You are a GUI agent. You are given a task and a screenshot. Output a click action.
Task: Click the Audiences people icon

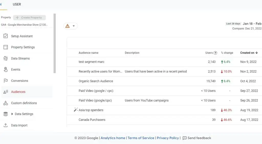click(x=6, y=92)
